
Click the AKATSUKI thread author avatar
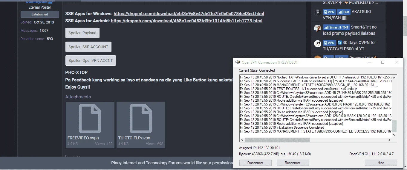[317, 12]
